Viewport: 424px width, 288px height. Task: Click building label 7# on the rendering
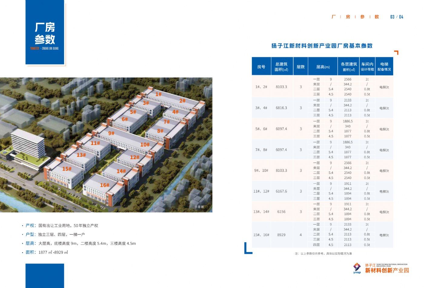(x=167, y=122)
